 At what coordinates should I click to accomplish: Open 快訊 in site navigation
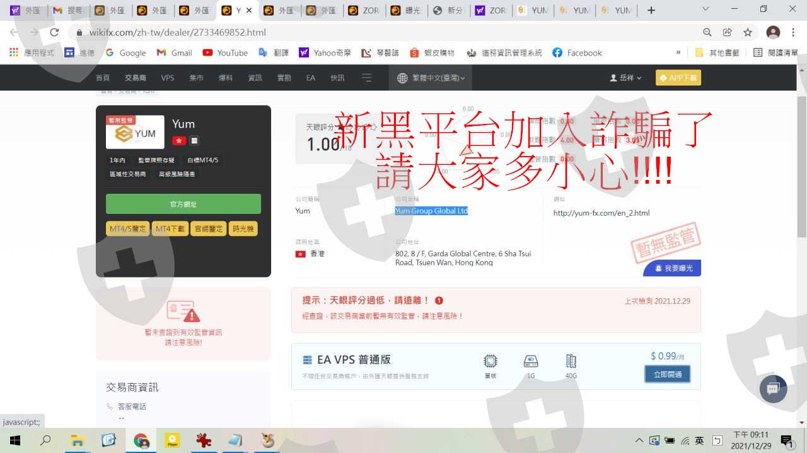338,78
